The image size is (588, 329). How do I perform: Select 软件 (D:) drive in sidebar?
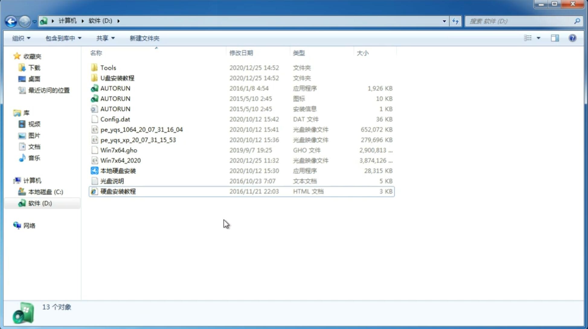[40, 203]
